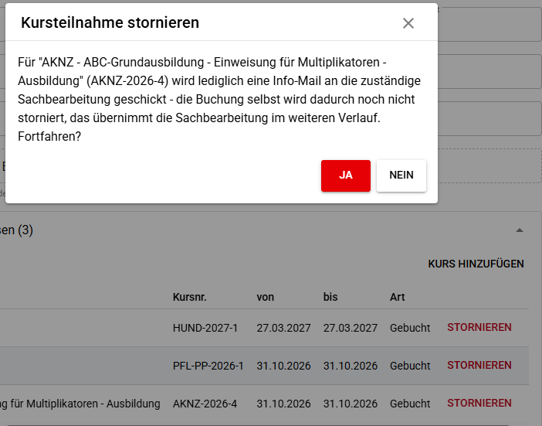Click the PFL-PP-2026-1 course number cell
The height and width of the screenshot is (426, 542).
tap(208, 366)
